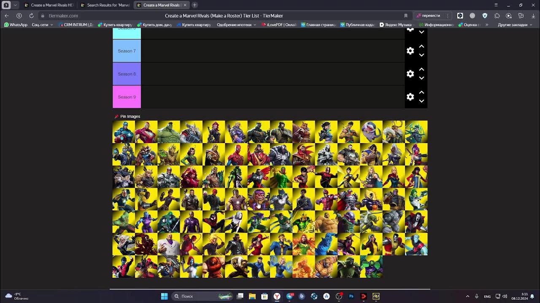Open the browser downloads panel
540x303 pixels.
[x=533, y=16]
